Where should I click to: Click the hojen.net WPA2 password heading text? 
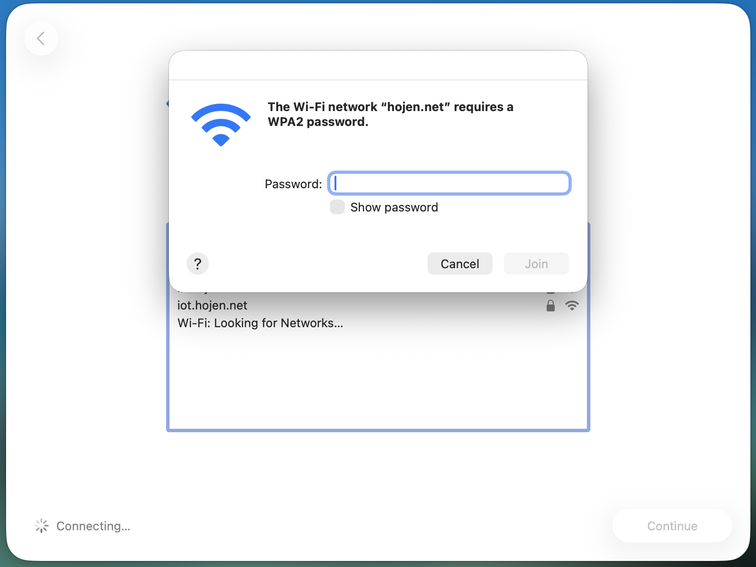point(390,114)
